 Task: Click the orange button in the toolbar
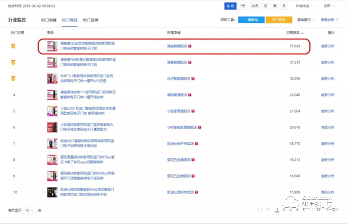pos(279,20)
